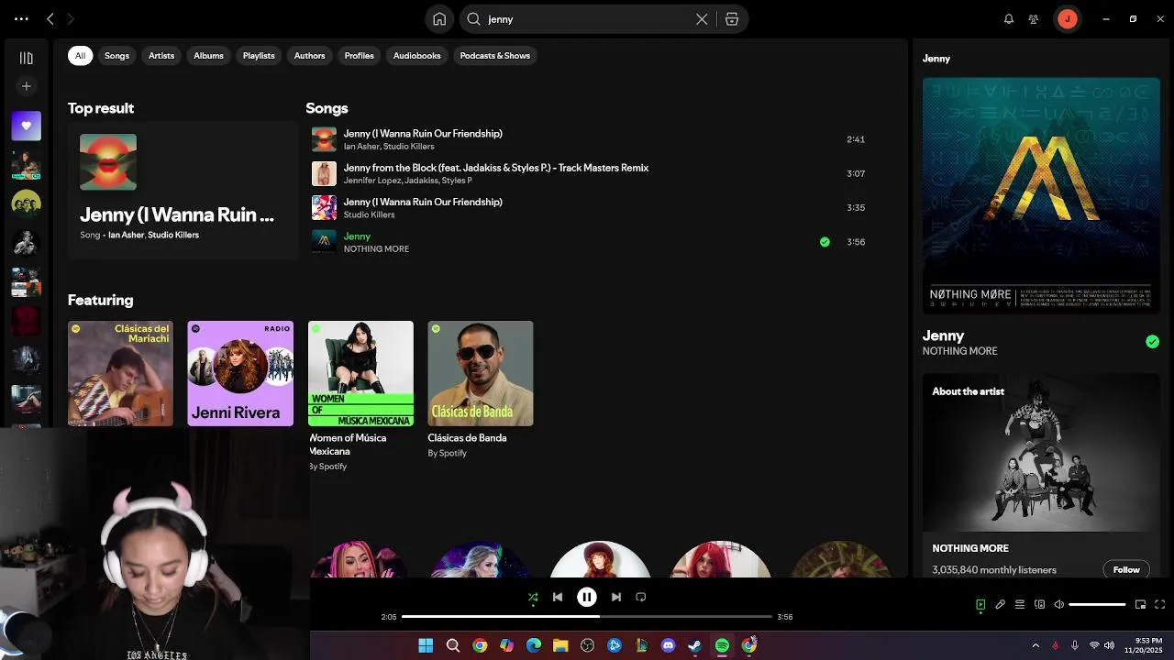This screenshot has height=660, width=1174.
Task: Clear the search field with the X icon
Action: click(702, 19)
